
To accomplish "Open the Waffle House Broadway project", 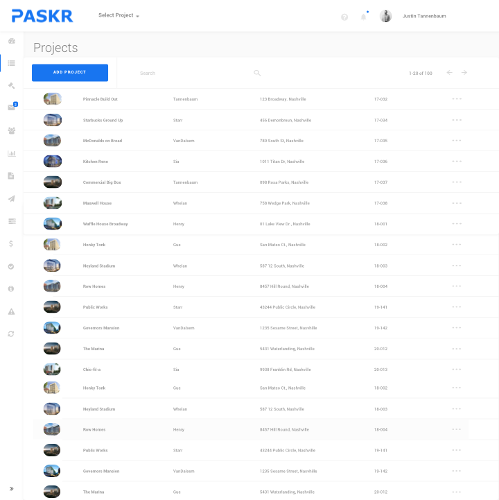I will [105, 224].
